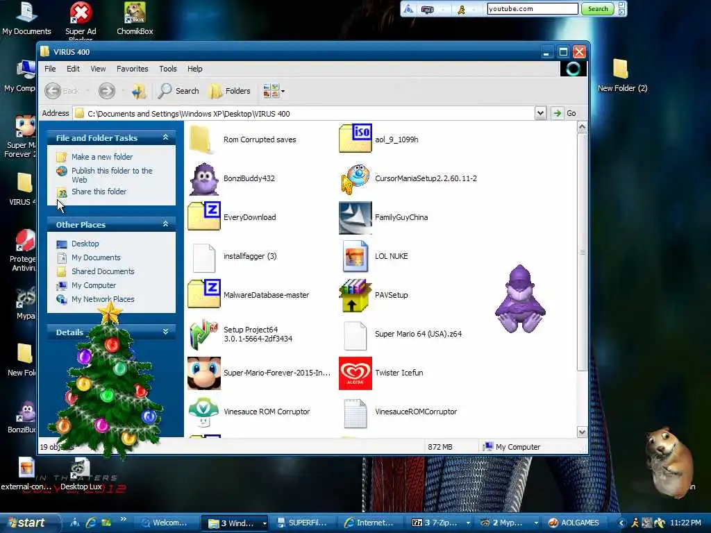Collapse the Other Places panel
Viewport: 711px width, 533px height.
(165, 224)
